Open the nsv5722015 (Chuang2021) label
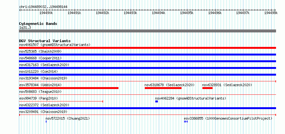 tap(68, 118)
